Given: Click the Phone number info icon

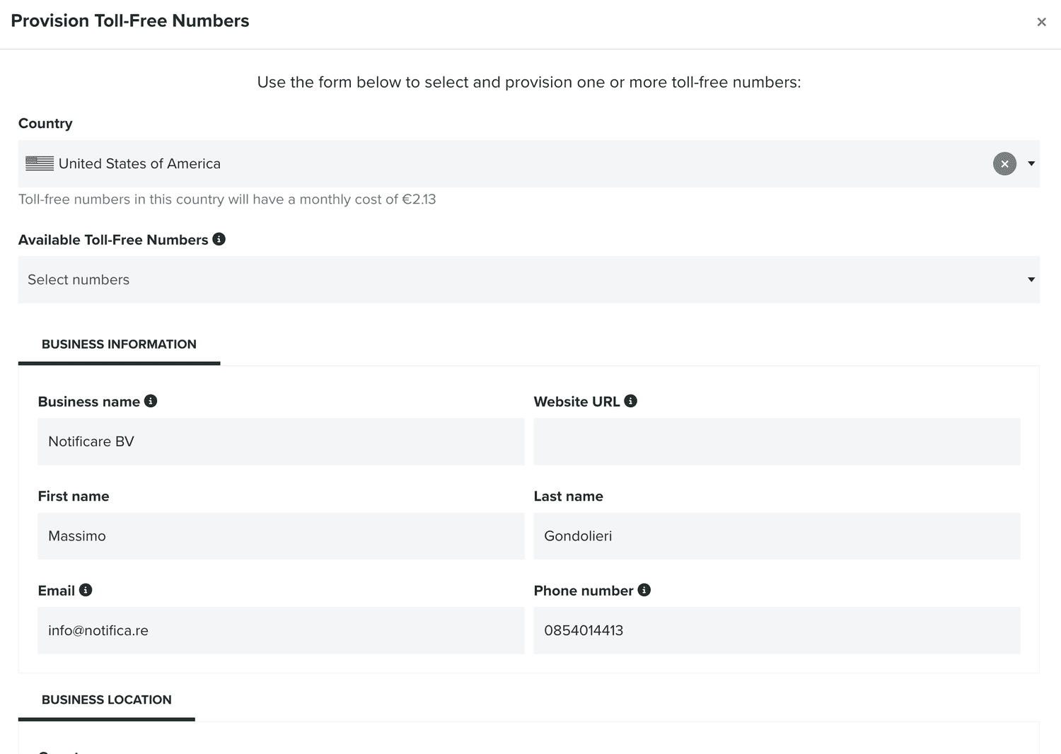Looking at the screenshot, I should [644, 590].
